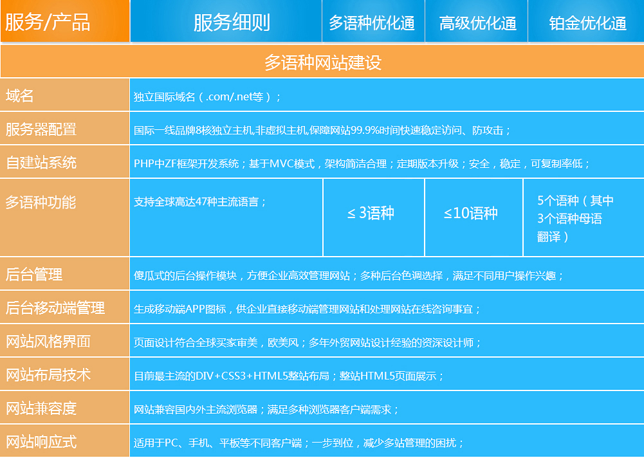Open the 多语种优化通 column header
644x458 pixels.
pyautogui.click(x=372, y=23)
